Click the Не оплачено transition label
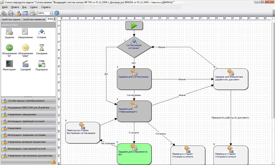Image resolution: width=275 pixels, height=165 pixels. coord(108,143)
